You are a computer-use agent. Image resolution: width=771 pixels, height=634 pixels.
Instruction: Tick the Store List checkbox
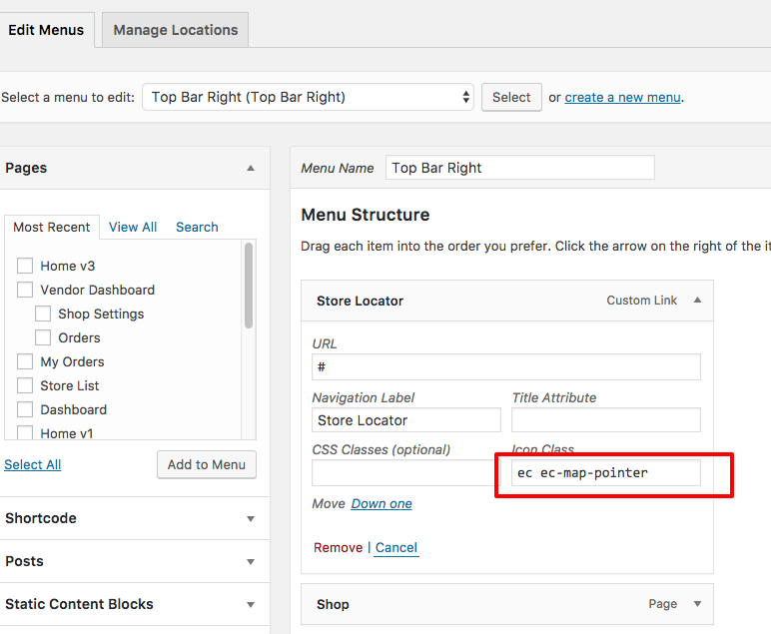point(25,385)
